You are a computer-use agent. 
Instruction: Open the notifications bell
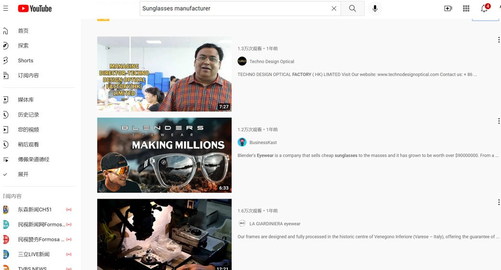pyautogui.click(x=484, y=9)
